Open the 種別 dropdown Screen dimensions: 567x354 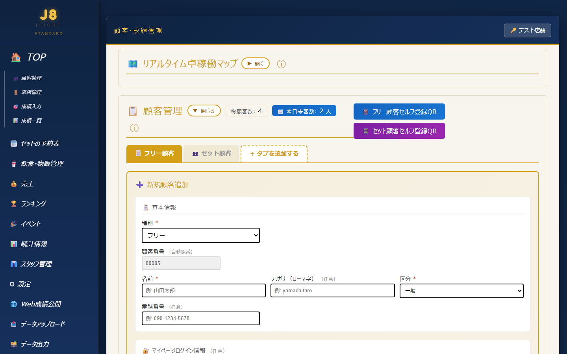tap(201, 236)
